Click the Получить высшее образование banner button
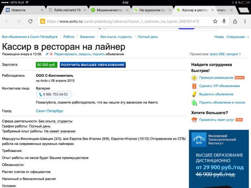The image size is (251, 188). pos(93,65)
